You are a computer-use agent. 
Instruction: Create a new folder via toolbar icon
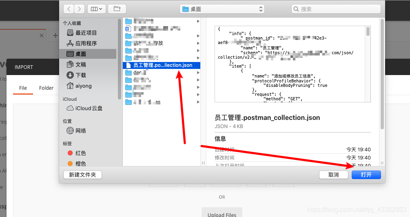pyautogui.click(x=117, y=9)
